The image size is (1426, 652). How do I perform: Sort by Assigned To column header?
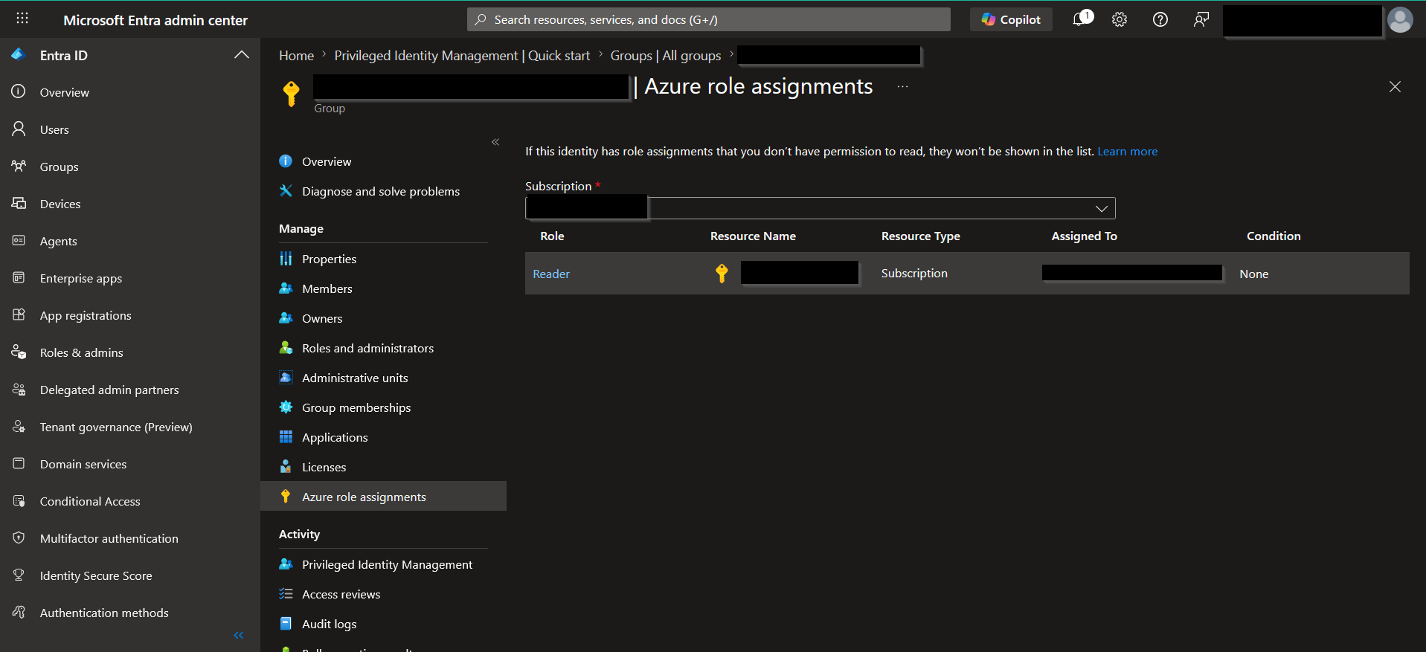pyautogui.click(x=1084, y=236)
